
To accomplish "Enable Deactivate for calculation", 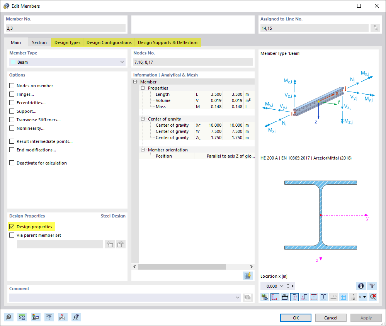I will click(x=12, y=163).
